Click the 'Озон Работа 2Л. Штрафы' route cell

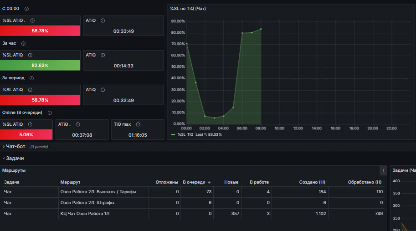pos(87,203)
